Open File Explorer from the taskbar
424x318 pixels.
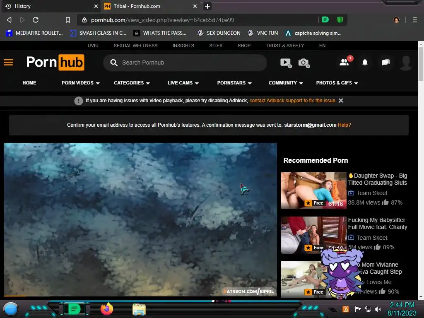point(139,309)
